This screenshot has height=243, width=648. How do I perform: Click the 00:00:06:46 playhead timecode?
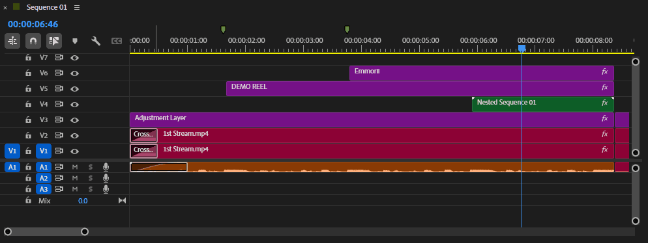coord(33,24)
